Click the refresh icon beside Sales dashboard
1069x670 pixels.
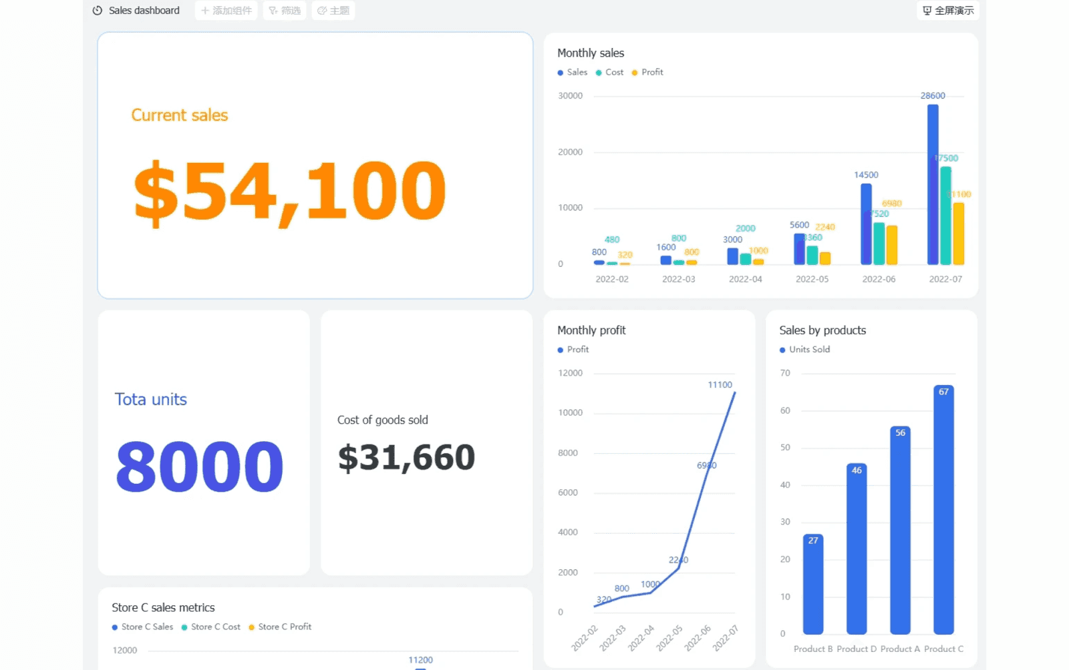(96, 10)
